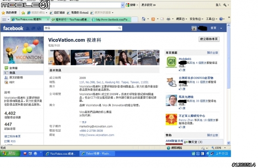
Task: Click the COSTCO page flag icon
Action: click(171, 82)
